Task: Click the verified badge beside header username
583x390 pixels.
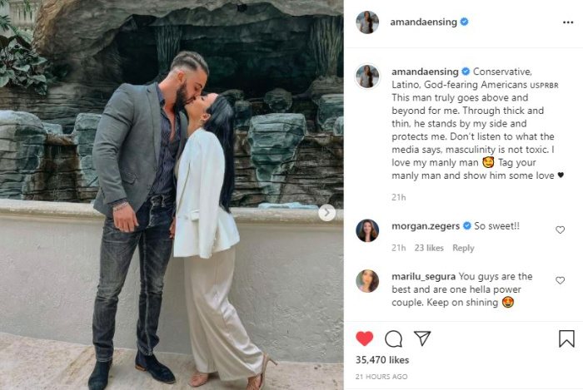Action: click(x=464, y=22)
